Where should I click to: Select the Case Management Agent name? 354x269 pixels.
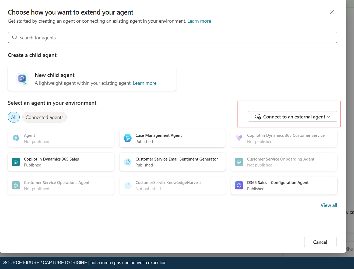pos(159,135)
